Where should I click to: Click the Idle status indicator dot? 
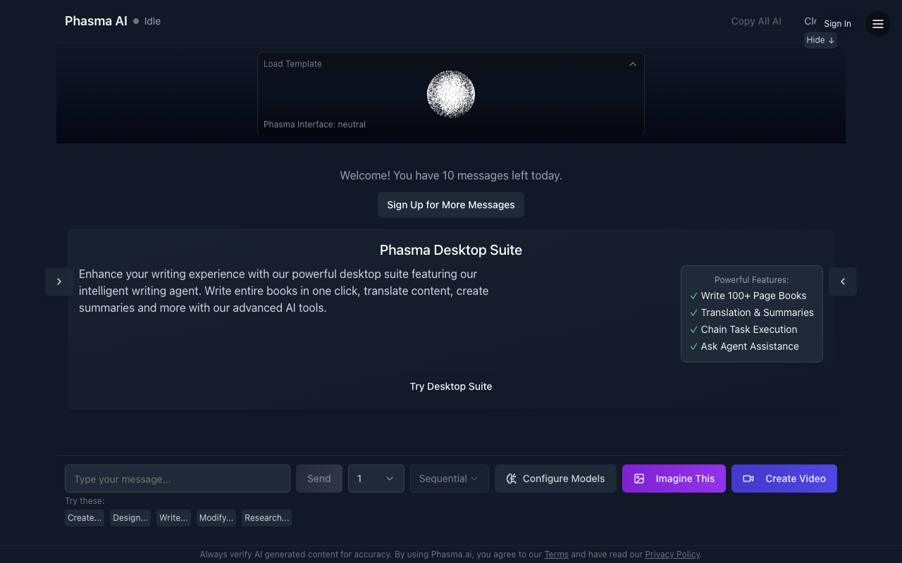click(x=135, y=21)
